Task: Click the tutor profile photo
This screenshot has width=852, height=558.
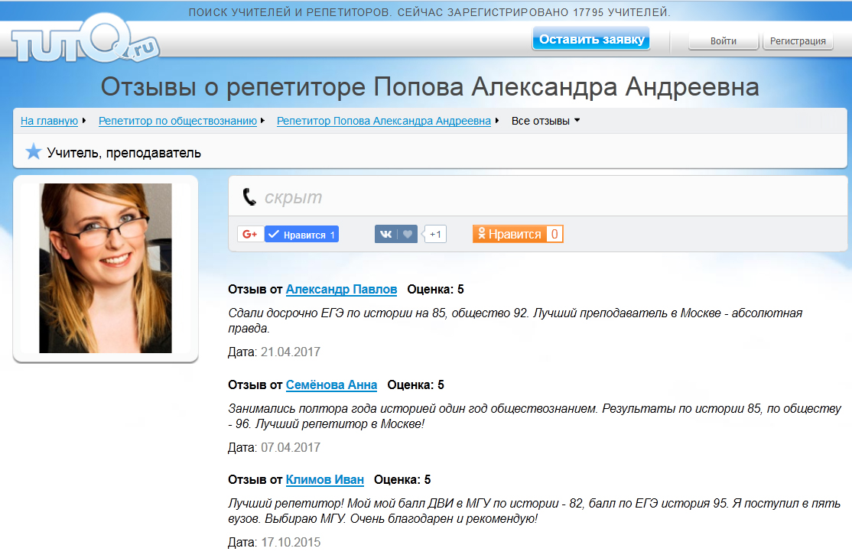Action: (106, 268)
